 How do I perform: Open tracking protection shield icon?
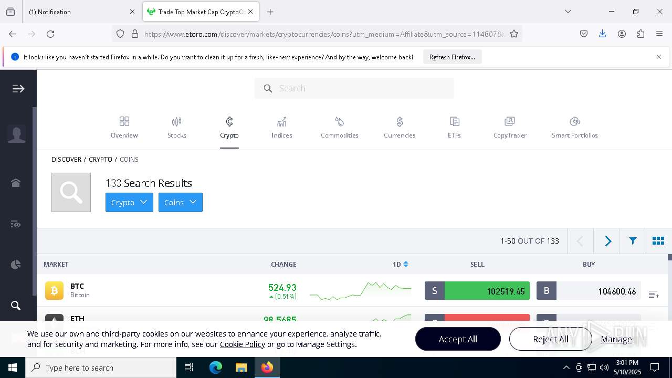click(x=120, y=34)
